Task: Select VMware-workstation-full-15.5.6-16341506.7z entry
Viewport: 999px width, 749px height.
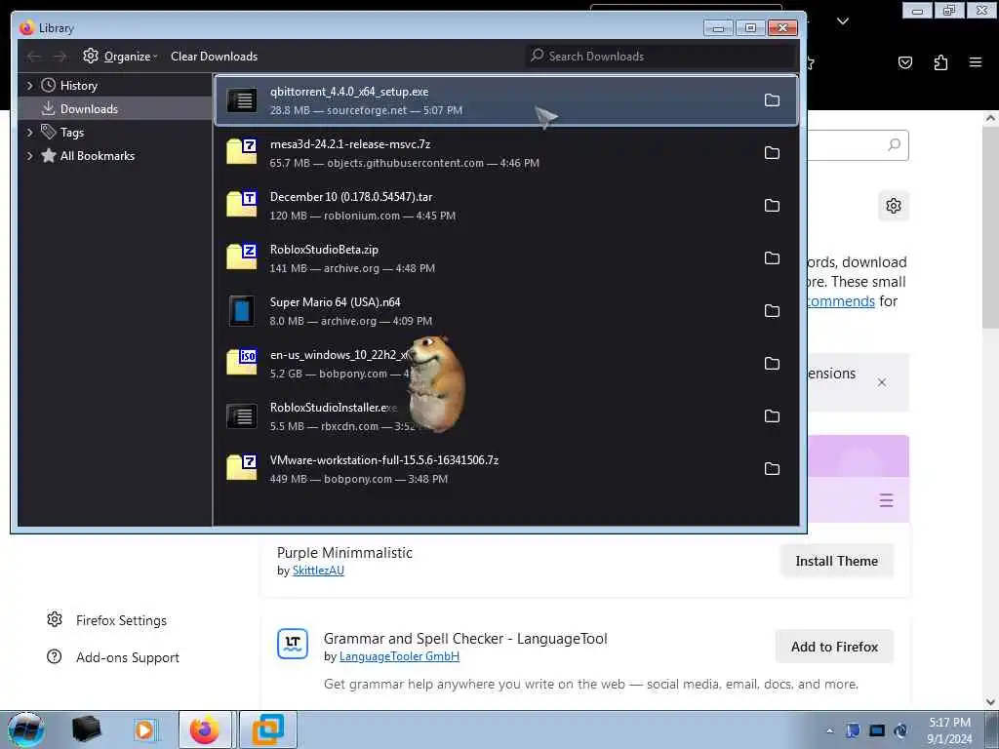Action: (506, 469)
